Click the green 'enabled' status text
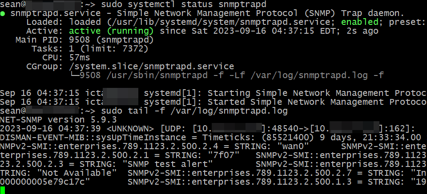Viewport: 427px width, 194px height. pos(360,22)
